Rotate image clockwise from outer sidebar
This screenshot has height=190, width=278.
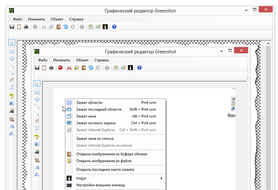[12, 127]
